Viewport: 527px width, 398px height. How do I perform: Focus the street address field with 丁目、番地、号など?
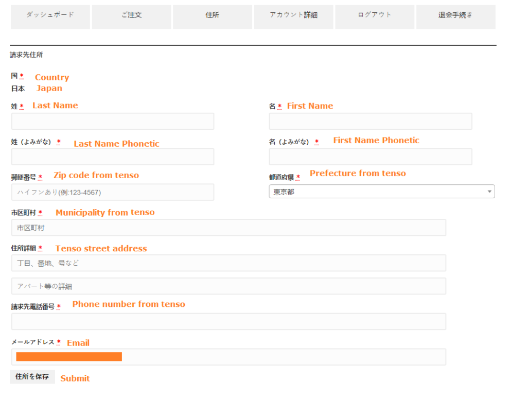(229, 263)
